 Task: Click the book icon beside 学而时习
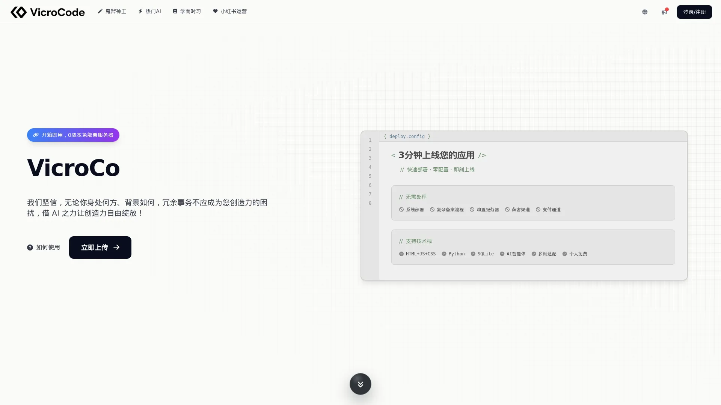pyautogui.click(x=175, y=11)
